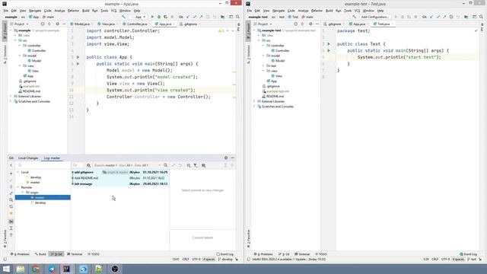Start debugging with the Debug bug icon
The height and width of the screenshot is (274, 487).
[159, 17]
